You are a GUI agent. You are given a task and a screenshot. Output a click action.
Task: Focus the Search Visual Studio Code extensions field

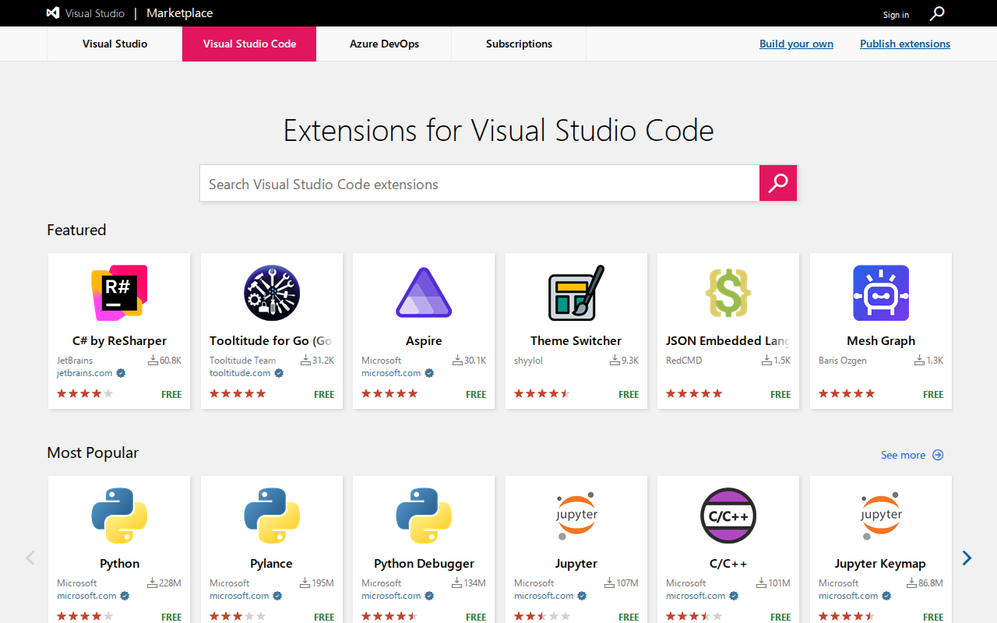tap(480, 183)
